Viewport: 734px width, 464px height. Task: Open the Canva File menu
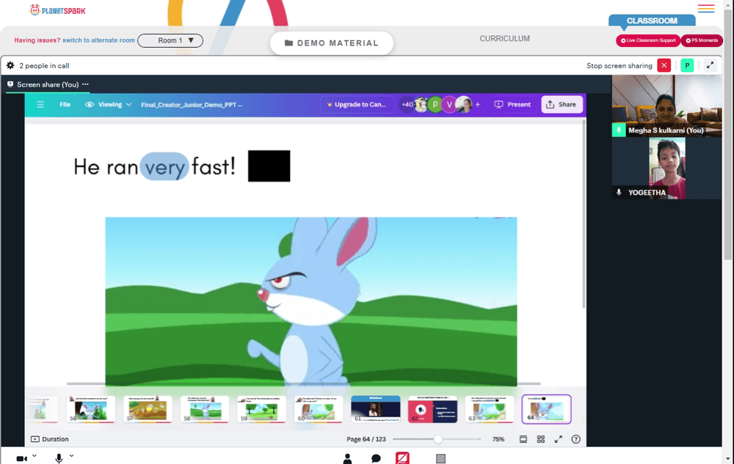(x=65, y=105)
